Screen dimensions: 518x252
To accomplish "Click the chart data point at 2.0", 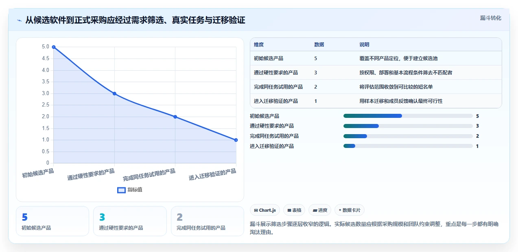I will [x=175, y=117].
